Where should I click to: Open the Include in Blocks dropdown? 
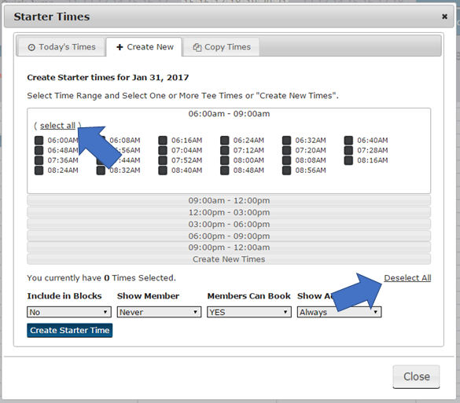pos(69,312)
